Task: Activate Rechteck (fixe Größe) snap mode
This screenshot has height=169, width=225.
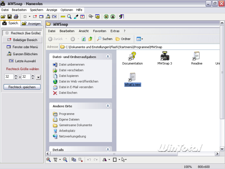Action: click(x=22, y=33)
